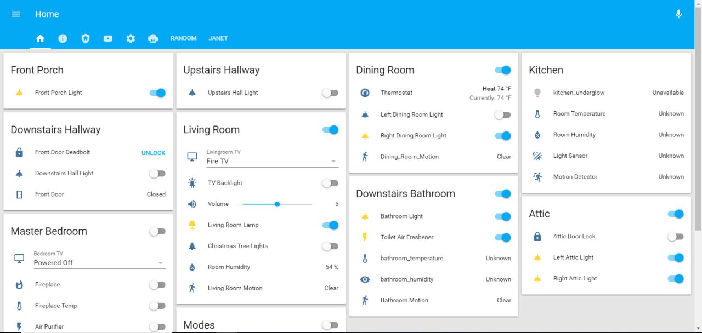The height and width of the screenshot is (333, 702).
Task: Open the YouTube media tab icon
Action: (x=107, y=38)
